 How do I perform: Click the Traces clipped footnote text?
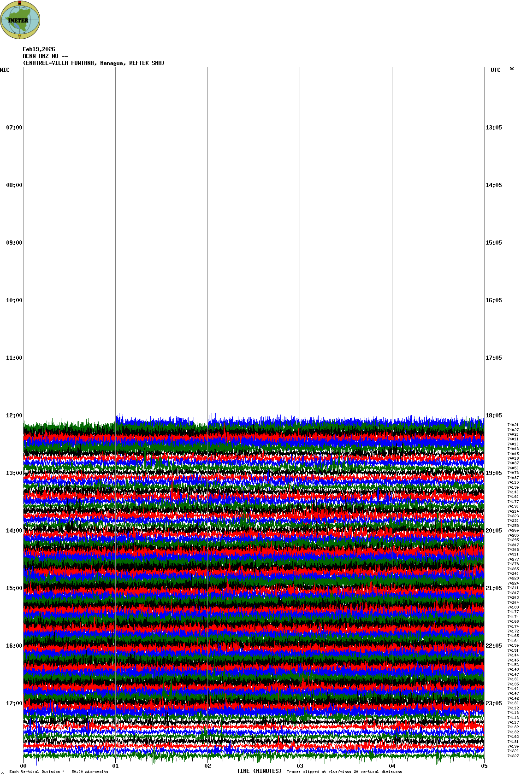click(344, 772)
